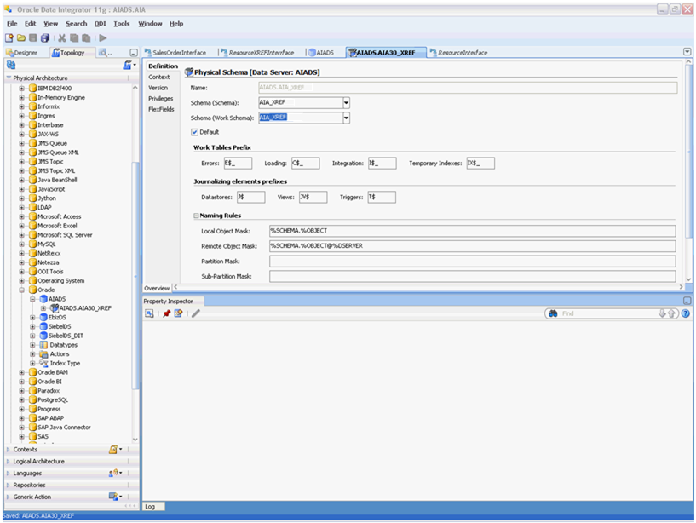
Task: Click Property Inspector new-window icon
Action: [x=178, y=313]
